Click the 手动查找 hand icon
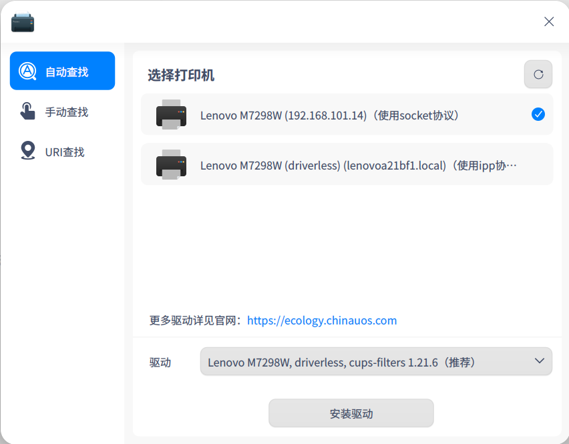The width and height of the screenshot is (569, 444). 27,112
